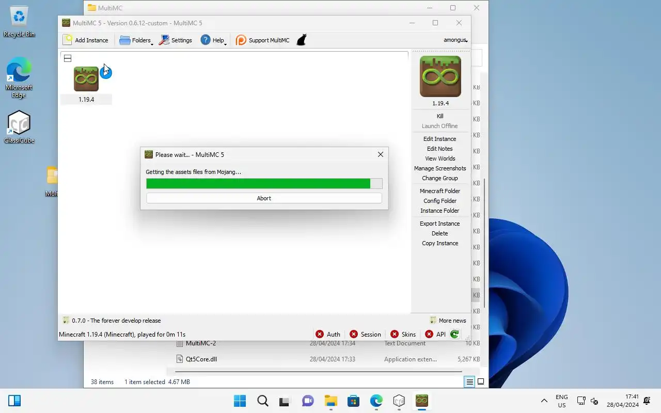Open Task View on the taskbar
Image resolution: width=661 pixels, height=413 pixels.
[285, 401]
